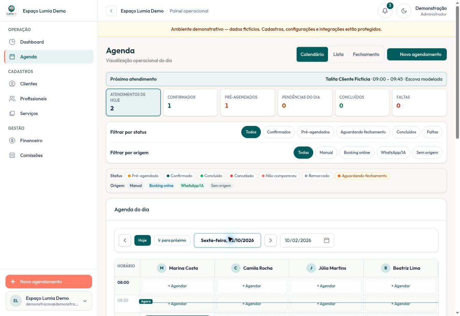Viewport: 460px width, 316px height.
Task: Click the Dashboard pie chart icon
Action: pyautogui.click(x=12, y=42)
